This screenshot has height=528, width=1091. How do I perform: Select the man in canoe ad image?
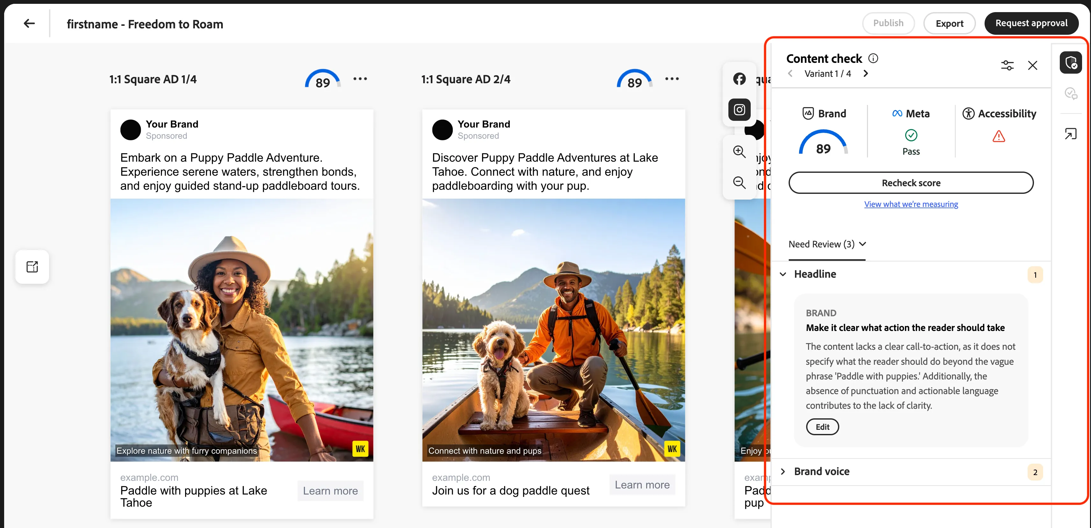[553, 330]
